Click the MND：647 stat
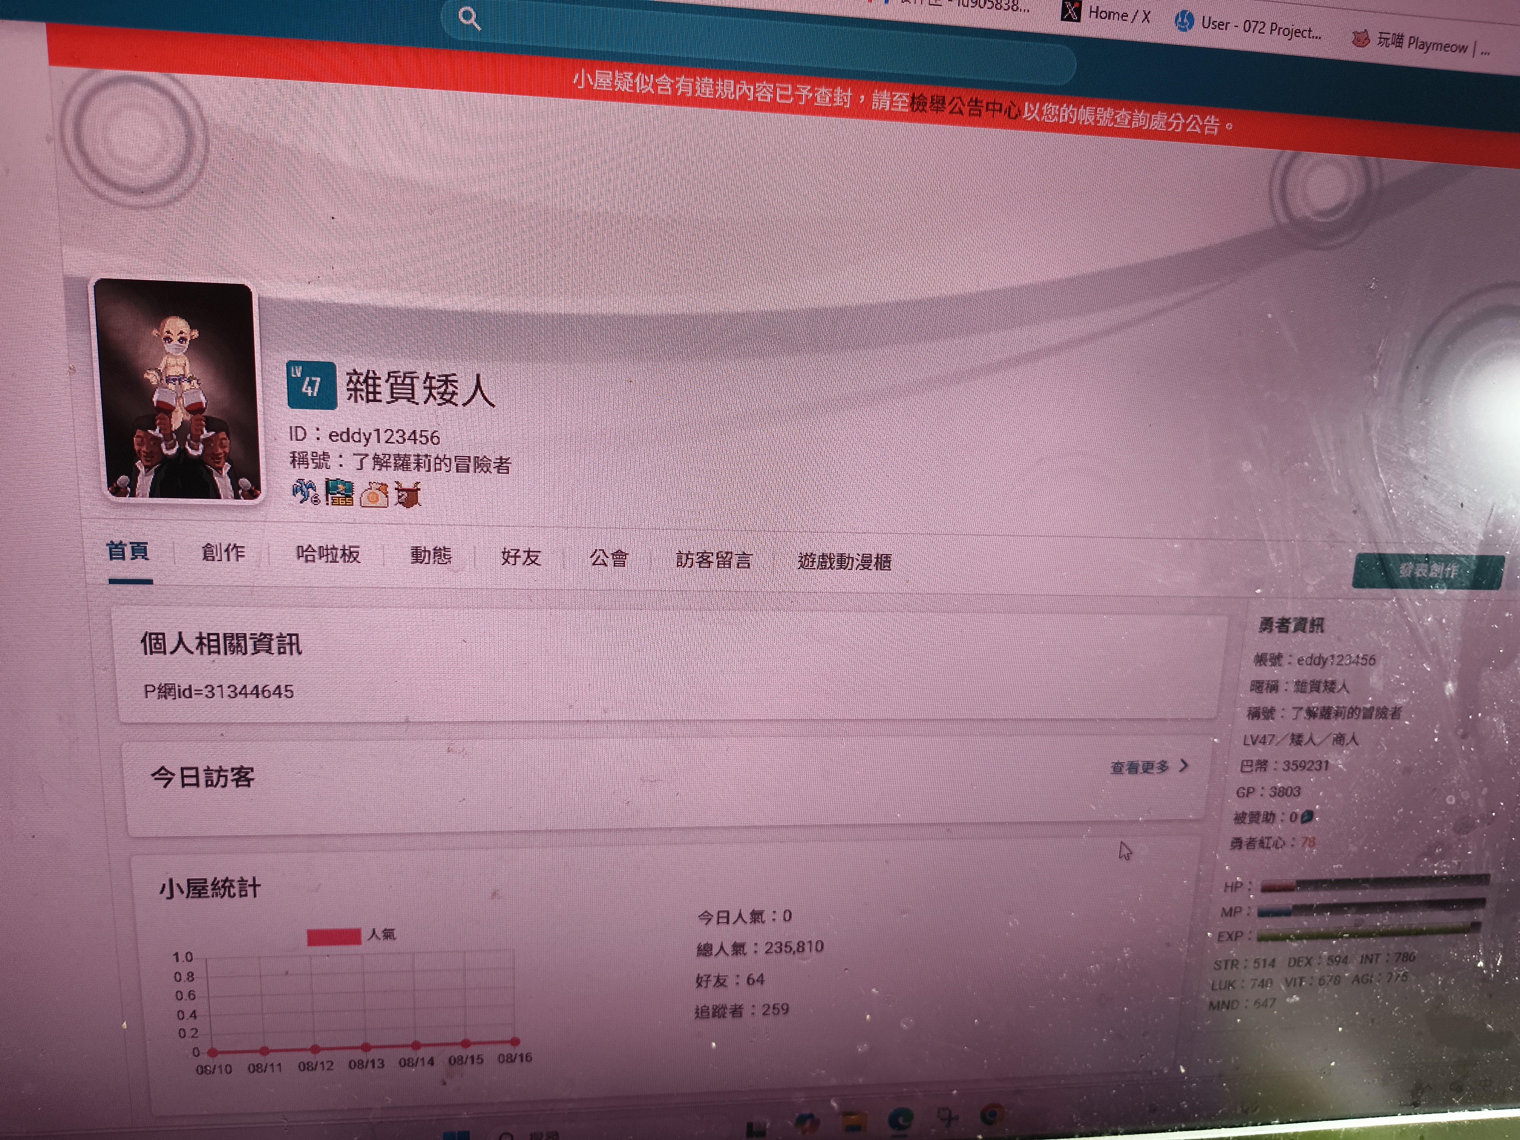The image size is (1520, 1140). point(1242,1005)
